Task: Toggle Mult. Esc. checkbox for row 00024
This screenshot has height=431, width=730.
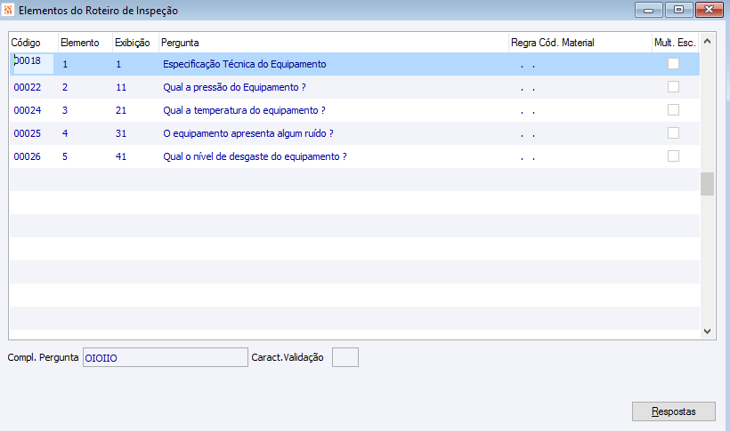Action: tap(673, 109)
